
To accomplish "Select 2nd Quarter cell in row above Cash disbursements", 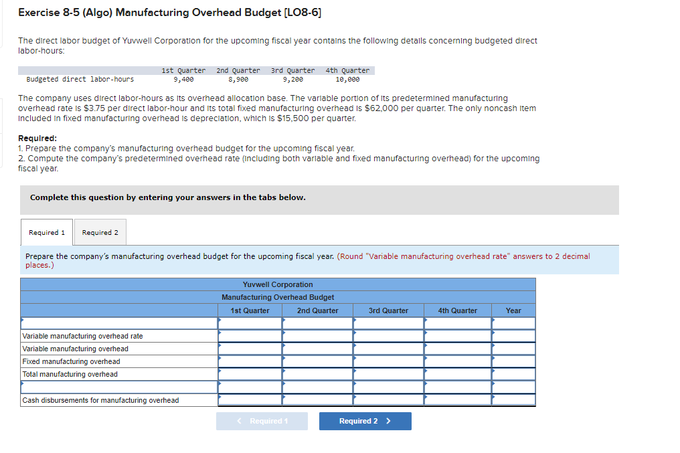I will (x=317, y=387).
